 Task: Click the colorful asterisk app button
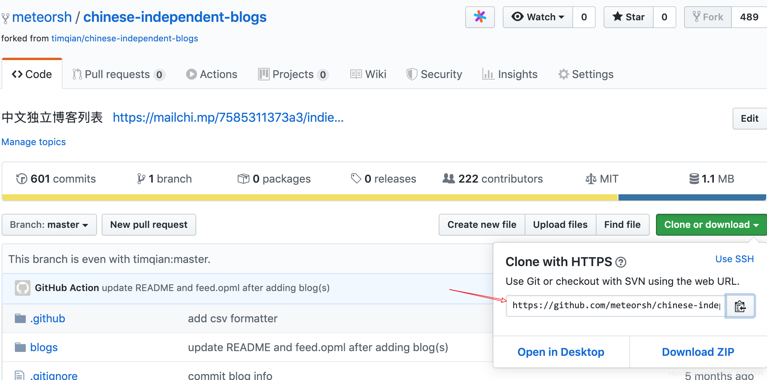coord(480,17)
